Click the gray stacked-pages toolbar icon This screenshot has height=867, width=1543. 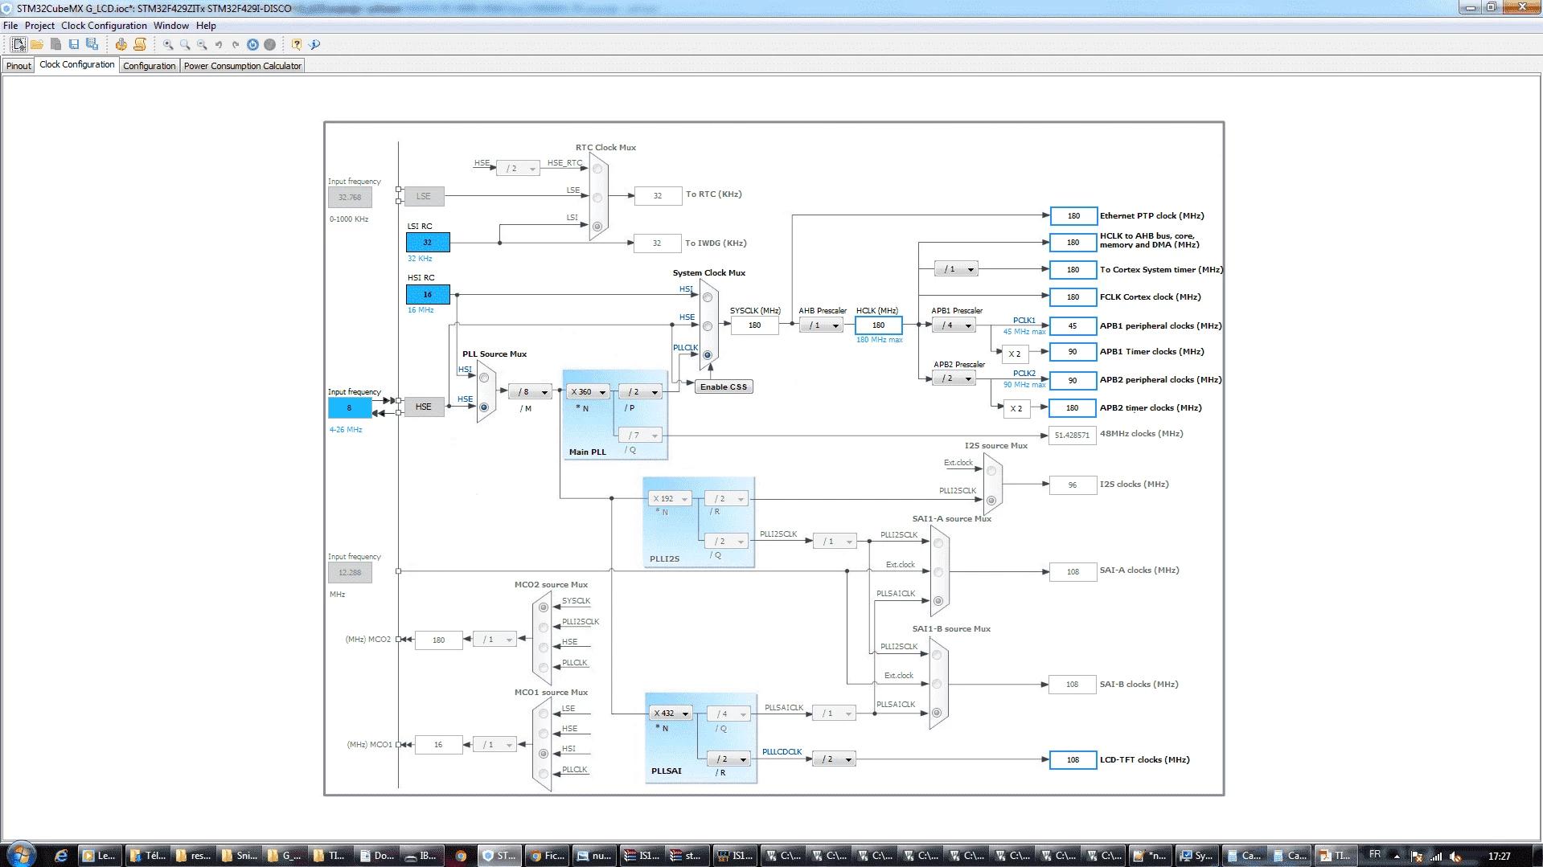[55, 45]
